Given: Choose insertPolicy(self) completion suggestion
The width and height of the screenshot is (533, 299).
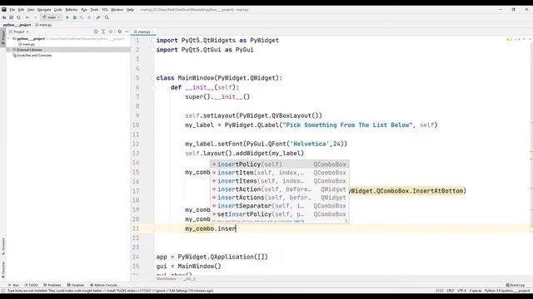Looking at the screenshot, I should coord(280,164).
